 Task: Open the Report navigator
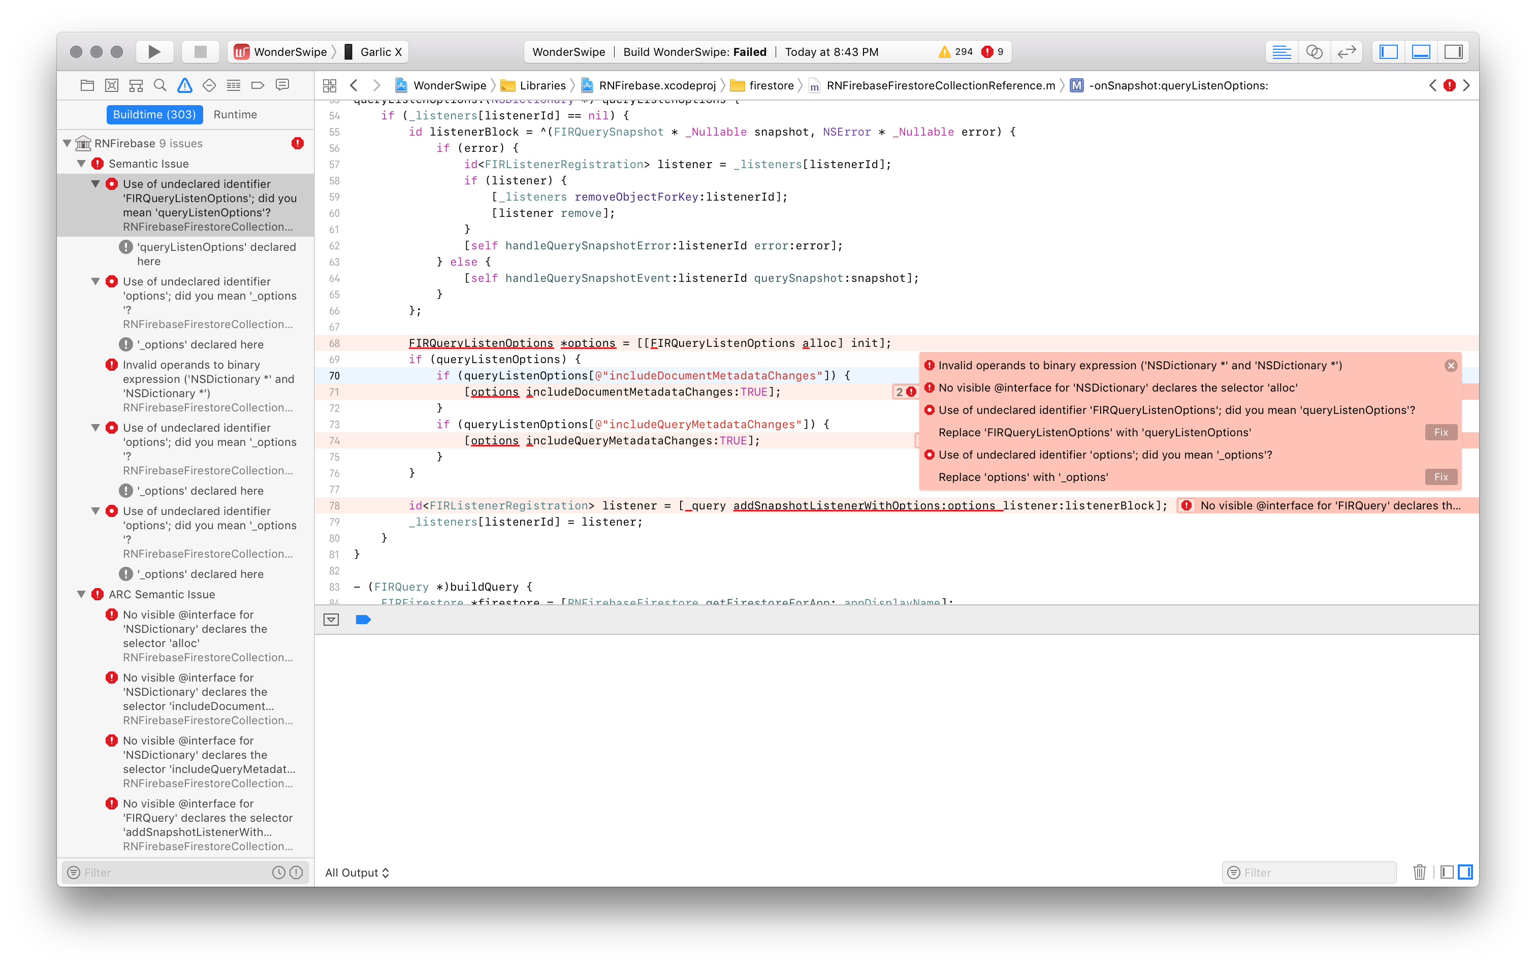[282, 85]
